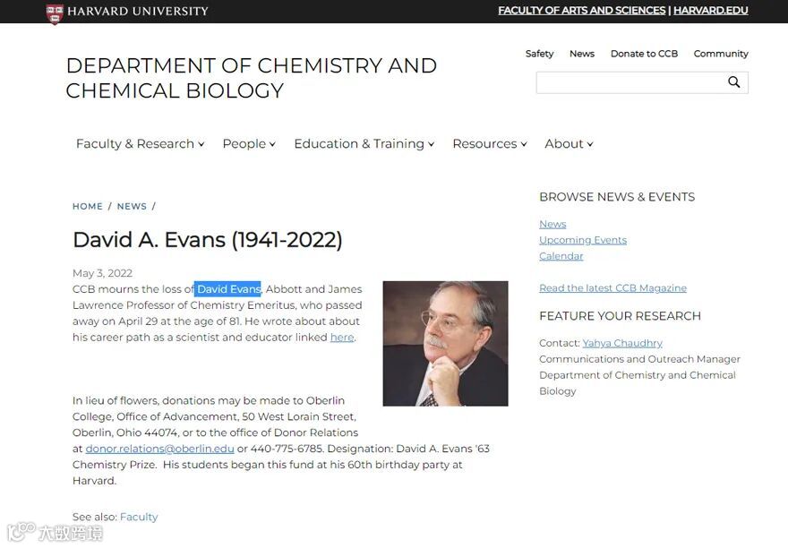Click the donor.relations@oberlin.edu email link

[159, 449]
